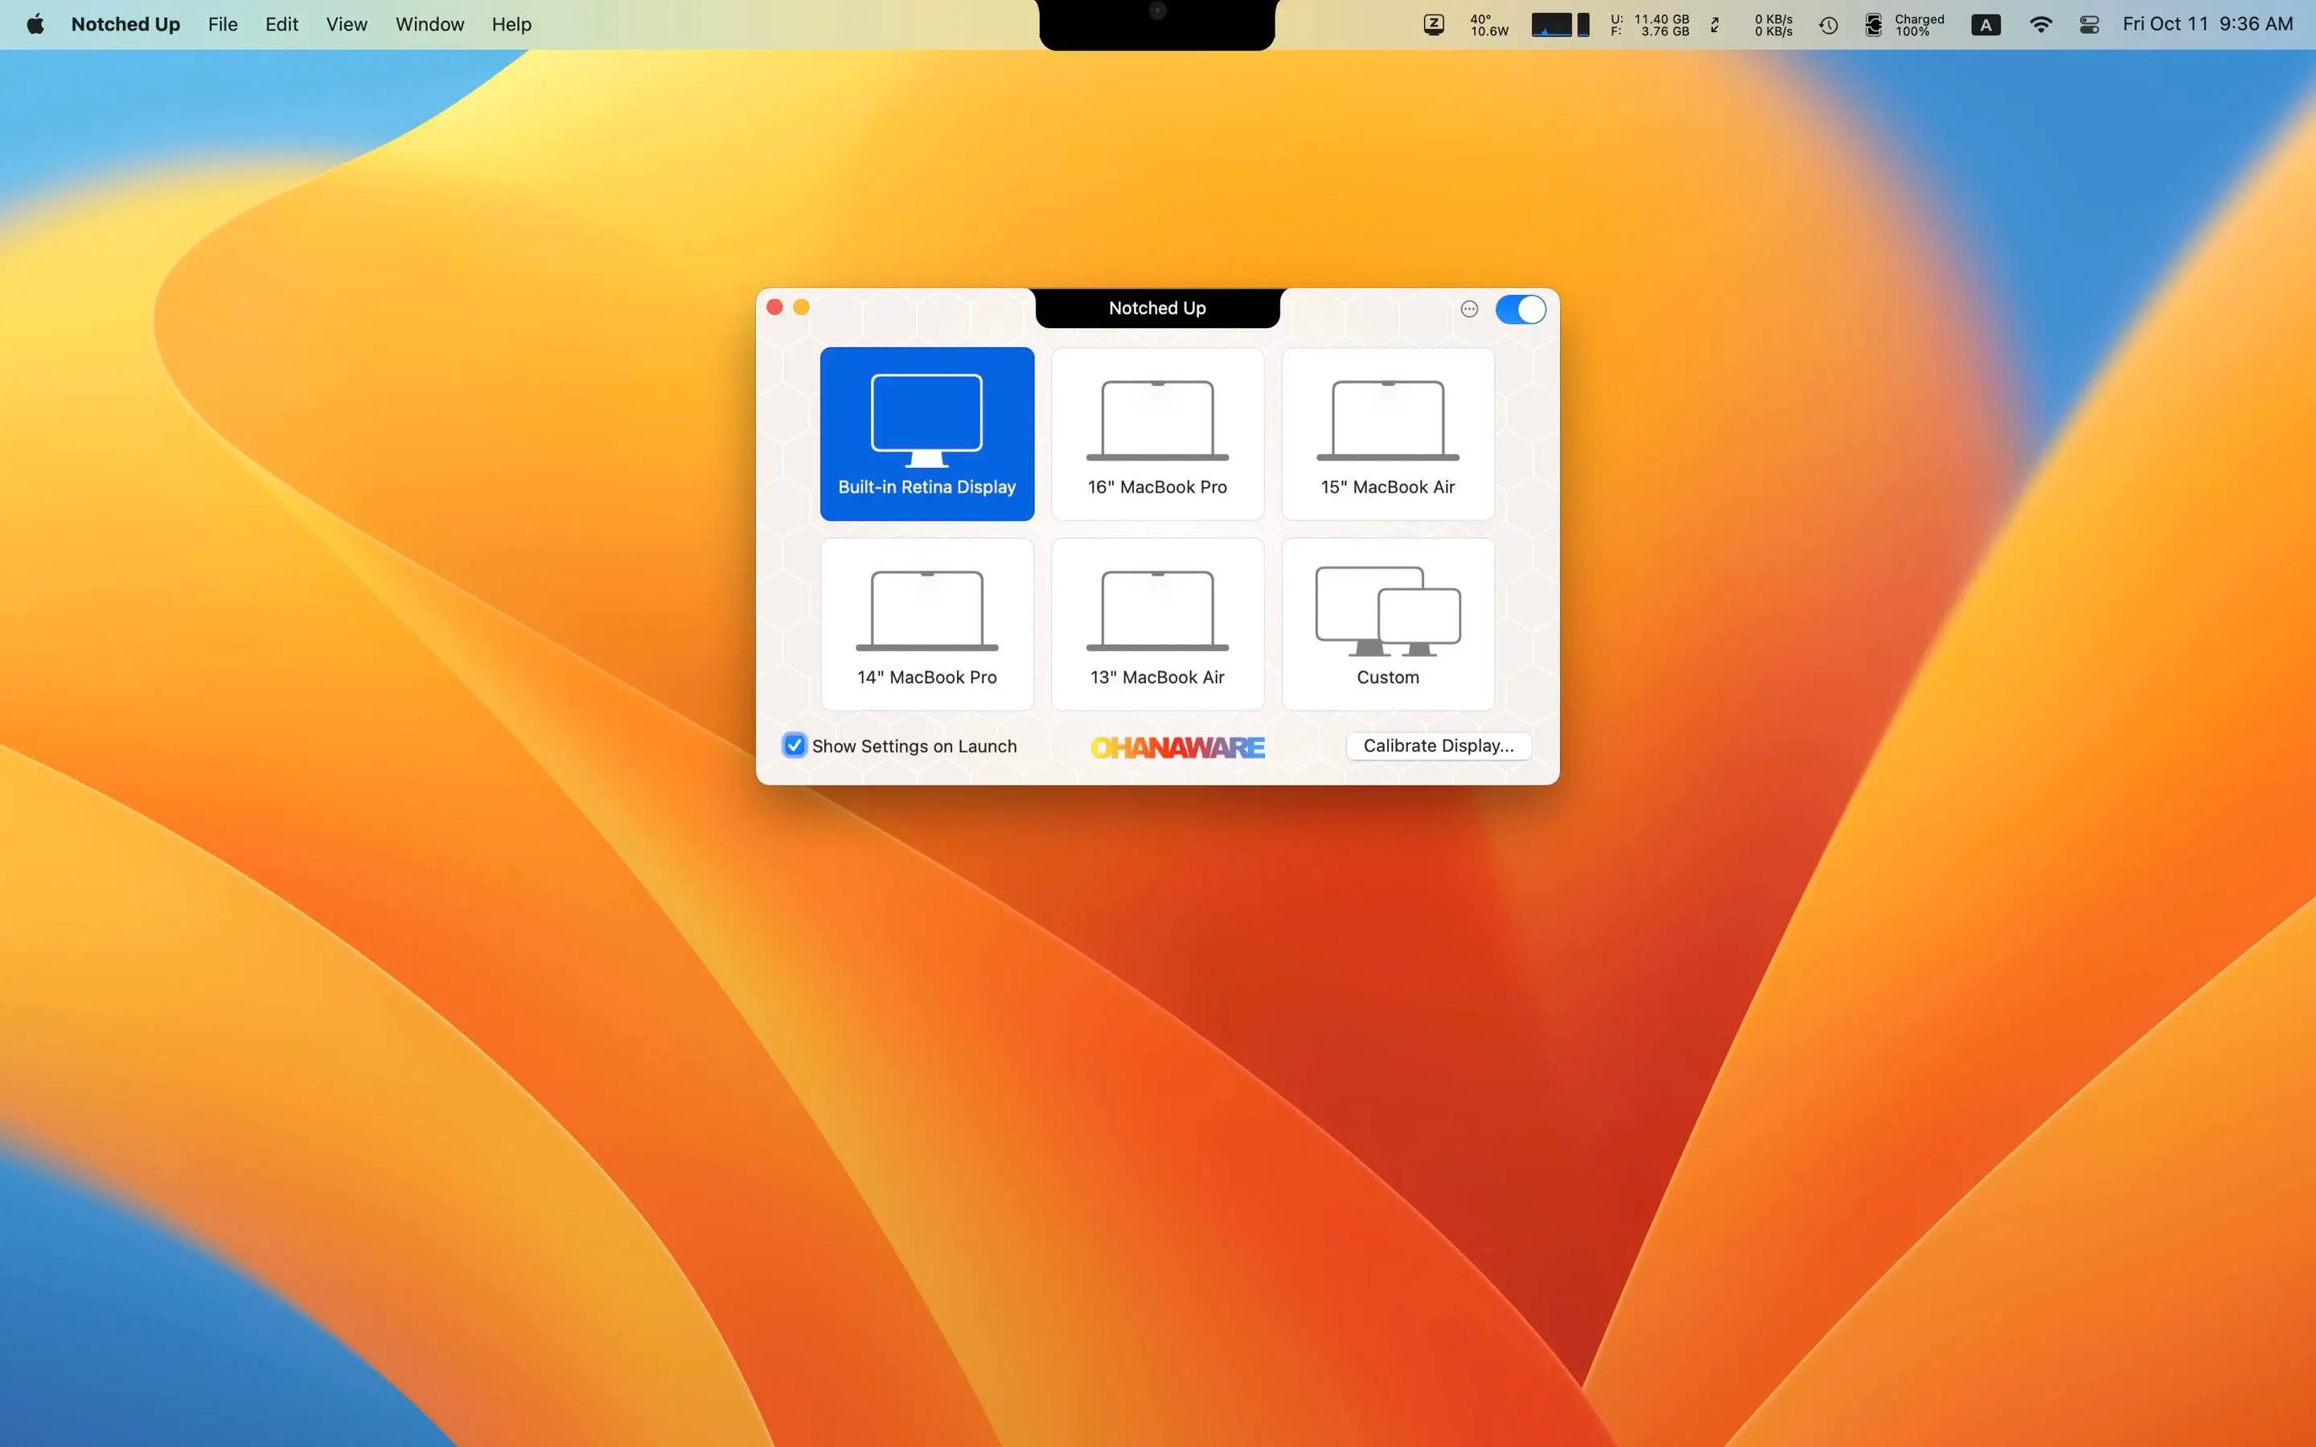Open the Time Machine menu bar icon
This screenshot has width=2316, height=1447.
click(x=1828, y=25)
